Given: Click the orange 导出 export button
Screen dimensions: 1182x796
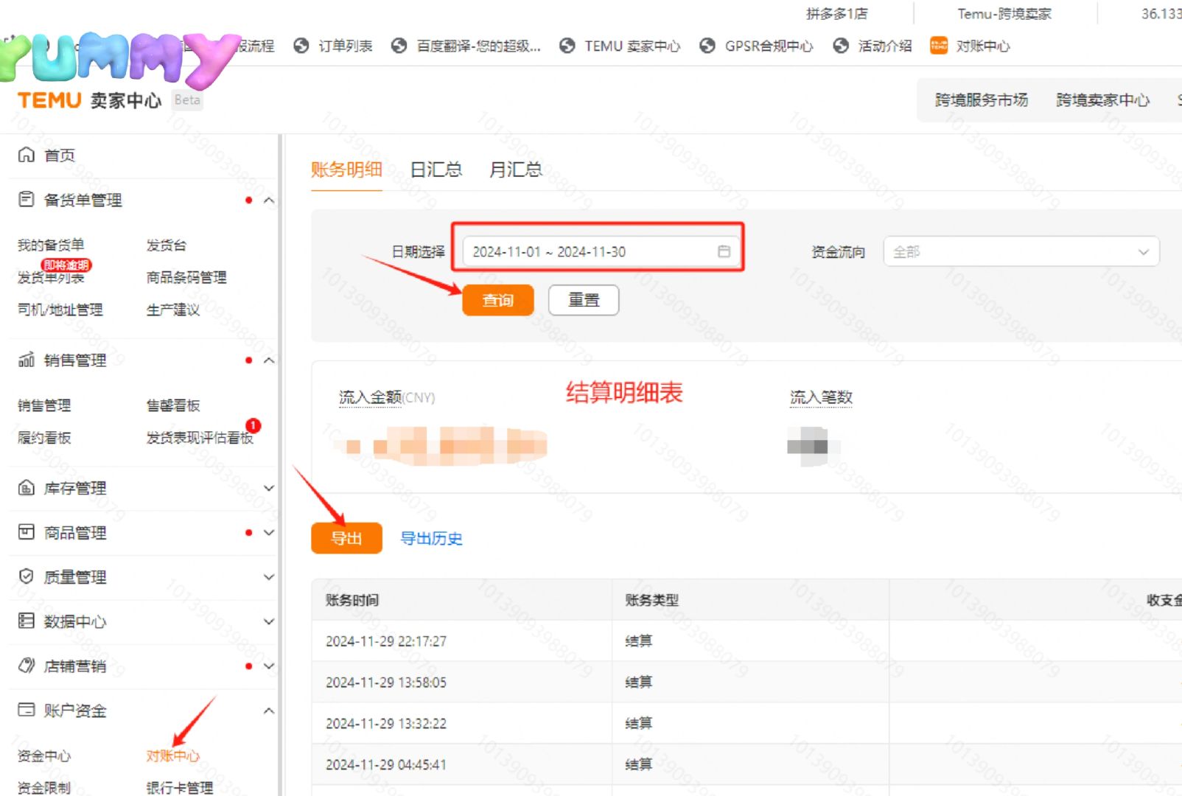Looking at the screenshot, I should [x=346, y=538].
